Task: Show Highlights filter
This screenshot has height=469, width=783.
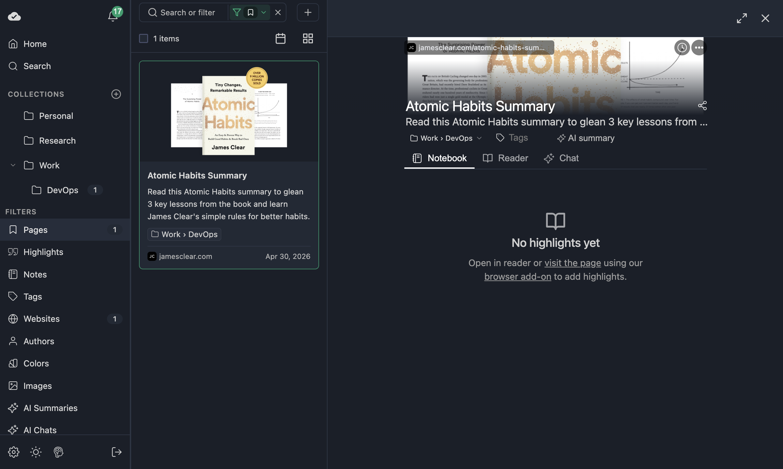Action: point(65,252)
